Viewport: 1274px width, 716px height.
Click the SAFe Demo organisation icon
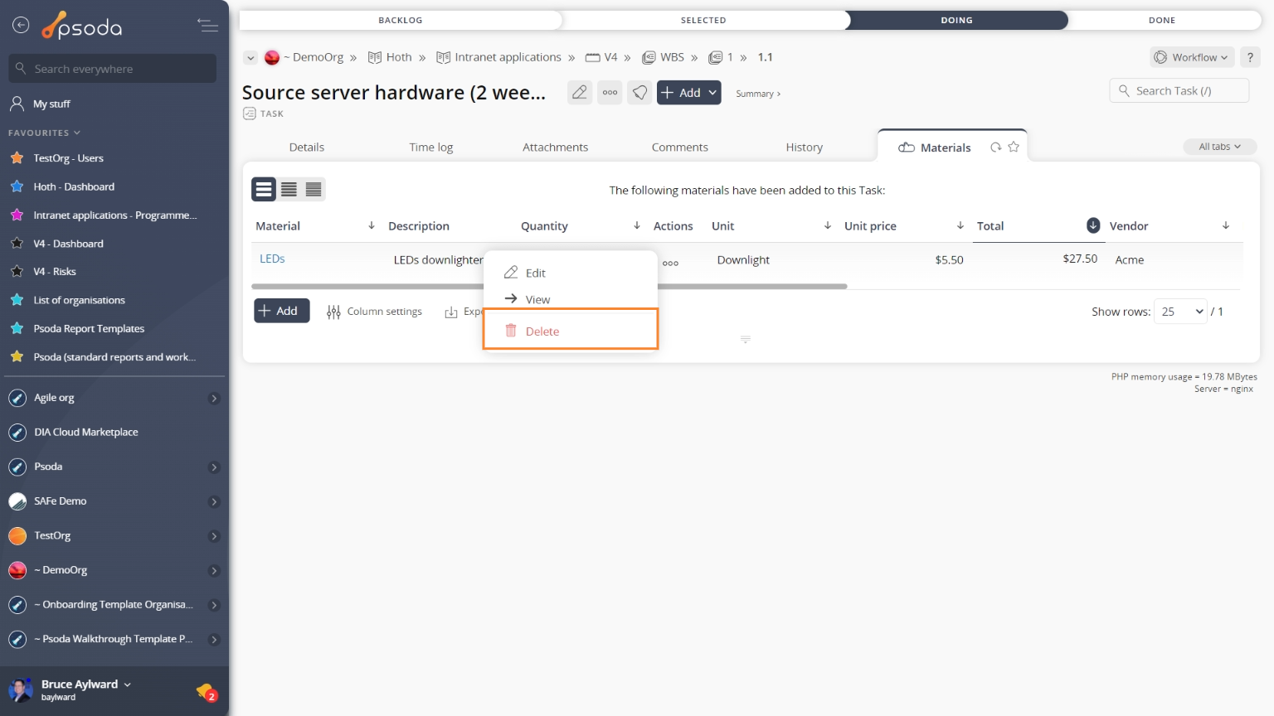pos(17,501)
